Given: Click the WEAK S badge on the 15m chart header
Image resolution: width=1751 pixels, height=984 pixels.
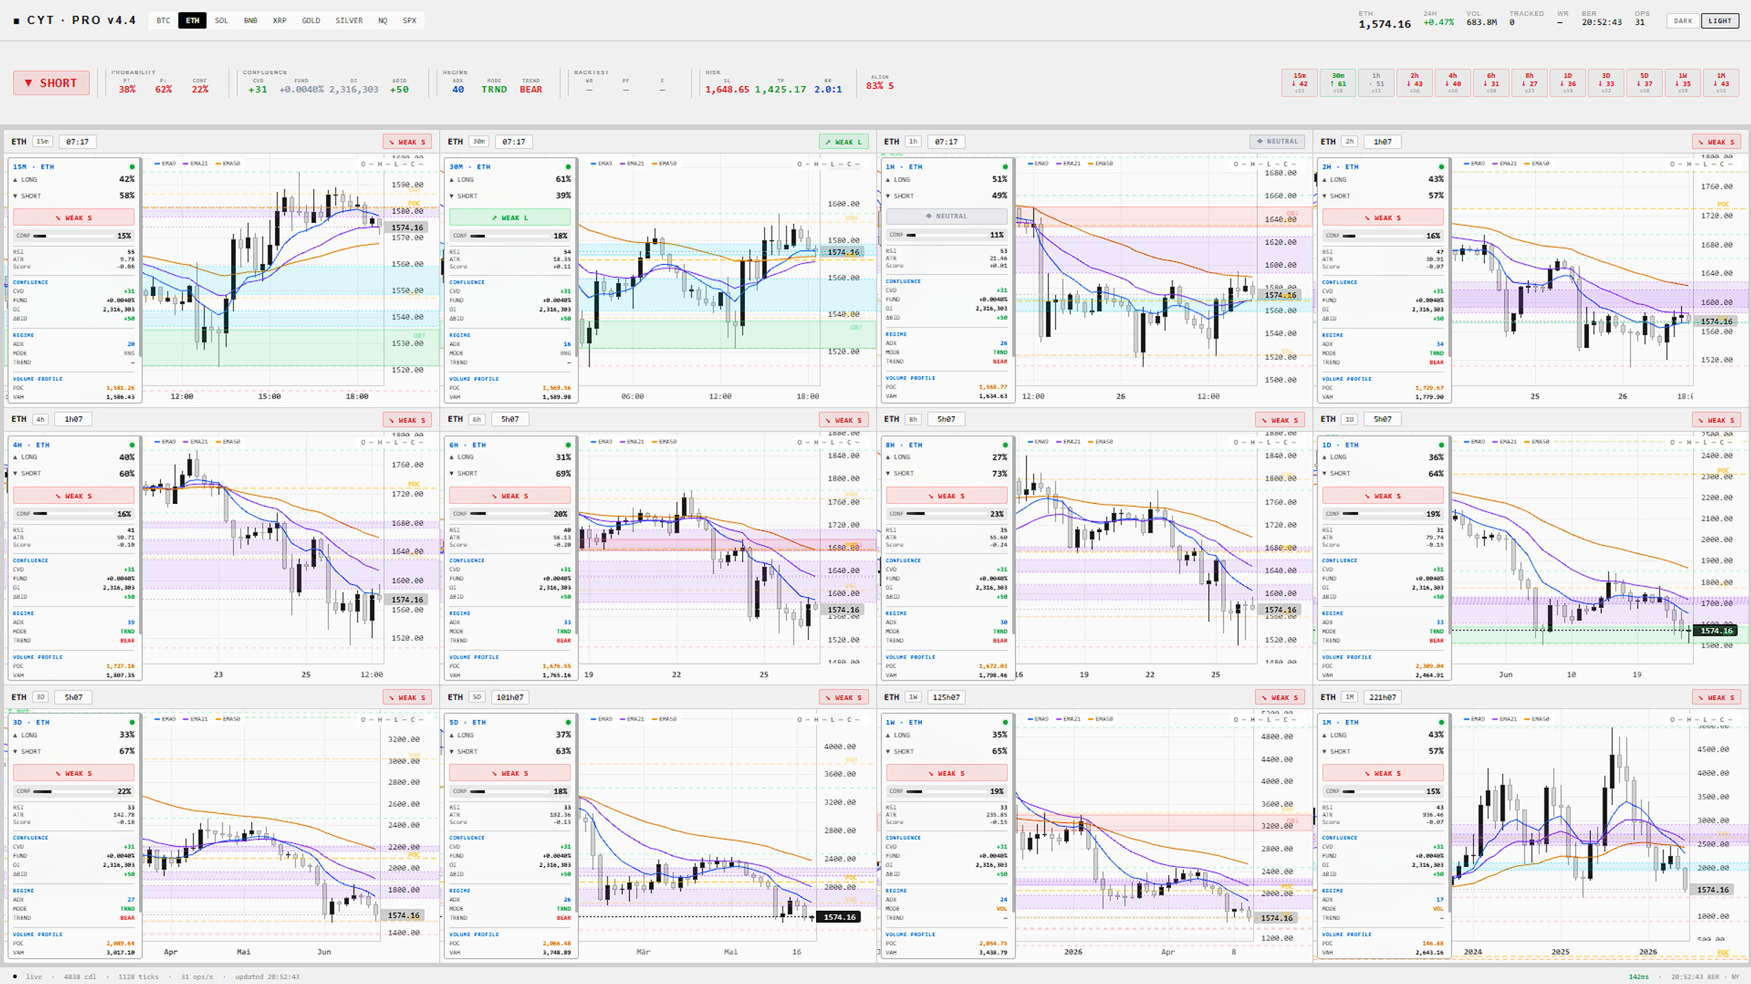Looking at the screenshot, I should [407, 142].
